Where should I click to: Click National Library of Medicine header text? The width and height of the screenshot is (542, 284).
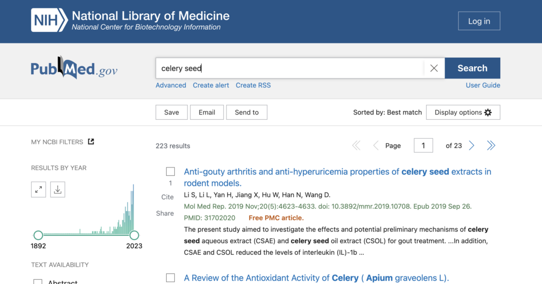[x=151, y=16]
